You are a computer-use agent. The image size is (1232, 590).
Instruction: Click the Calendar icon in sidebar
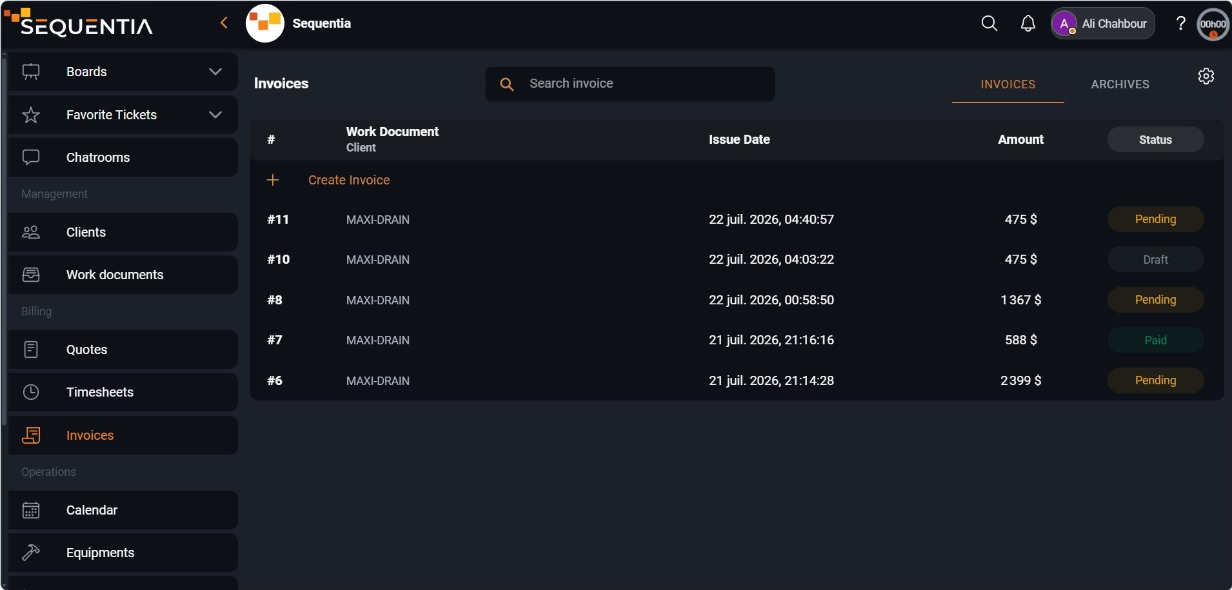31,510
